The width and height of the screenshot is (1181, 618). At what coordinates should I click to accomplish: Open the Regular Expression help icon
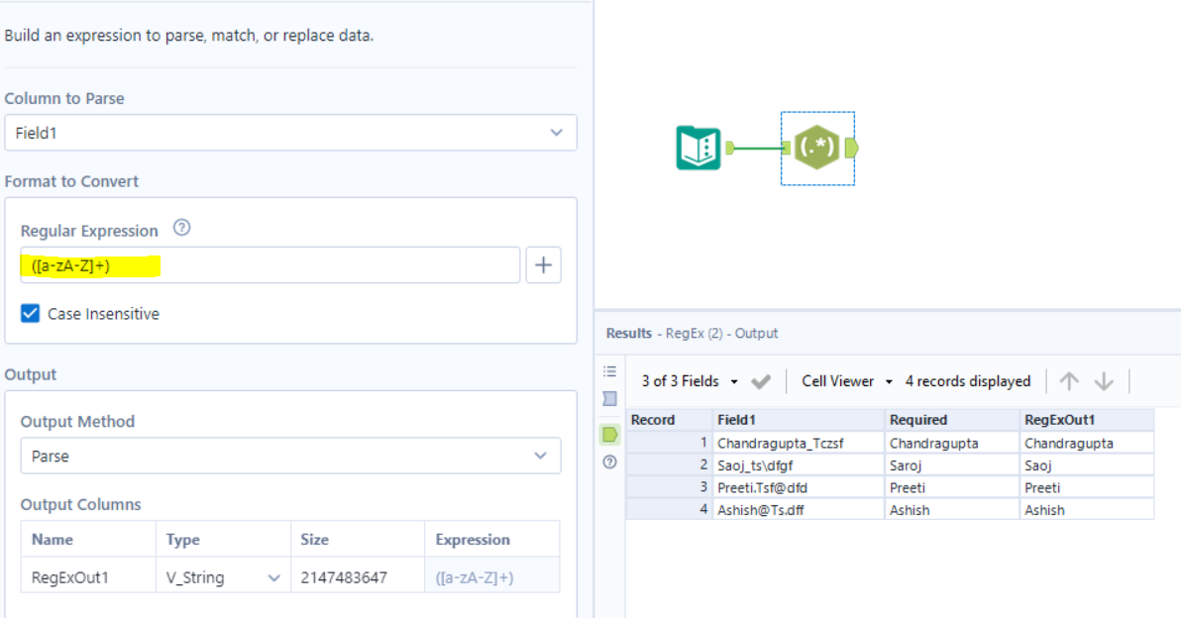click(x=181, y=229)
